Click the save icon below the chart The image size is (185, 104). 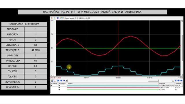pyautogui.click(x=52, y=81)
